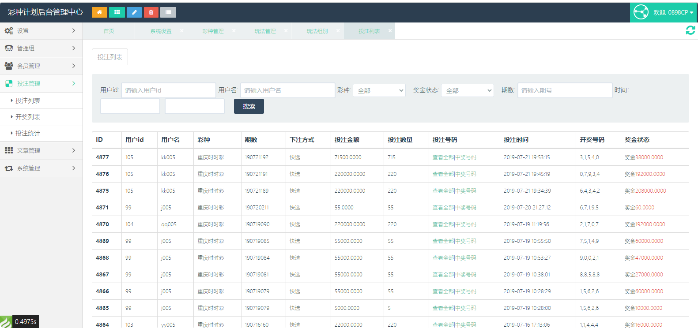Image resolution: width=698 pixels, height=328 pixels.
Task: Click the blue pencil edit icon
Action: (x=134, y=12)
